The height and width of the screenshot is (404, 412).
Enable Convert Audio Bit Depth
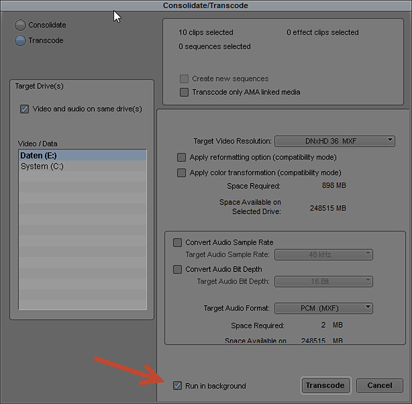(178, 269)
